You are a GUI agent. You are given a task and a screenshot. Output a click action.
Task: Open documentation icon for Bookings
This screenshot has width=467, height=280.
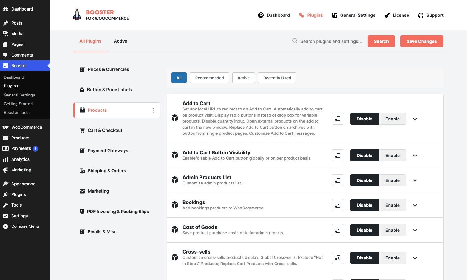(338, 205)
